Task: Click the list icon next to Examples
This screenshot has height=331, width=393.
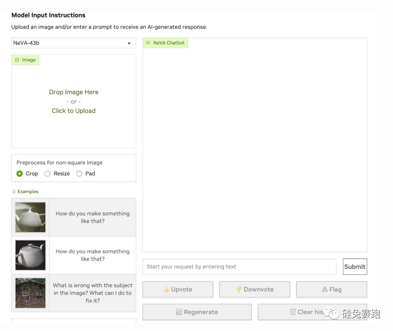Action: tap(14, 192)
